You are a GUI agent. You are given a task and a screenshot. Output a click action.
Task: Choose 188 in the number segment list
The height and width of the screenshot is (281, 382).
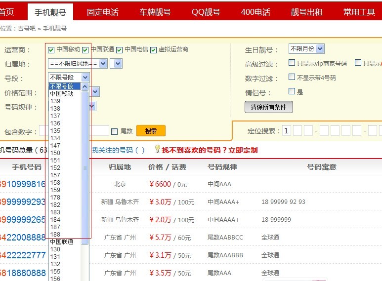pos(55,235)
